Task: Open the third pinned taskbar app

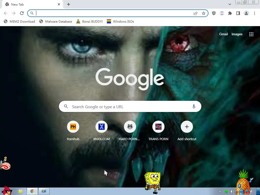Action: coord(44,191)
